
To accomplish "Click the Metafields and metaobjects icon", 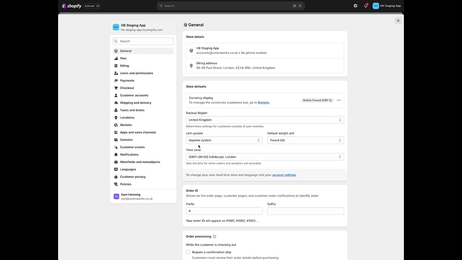I will (x=116, y=162).
